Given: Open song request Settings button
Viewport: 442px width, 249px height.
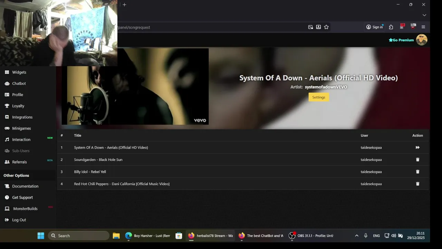Looking at the screenshot, I should (319, 97).
